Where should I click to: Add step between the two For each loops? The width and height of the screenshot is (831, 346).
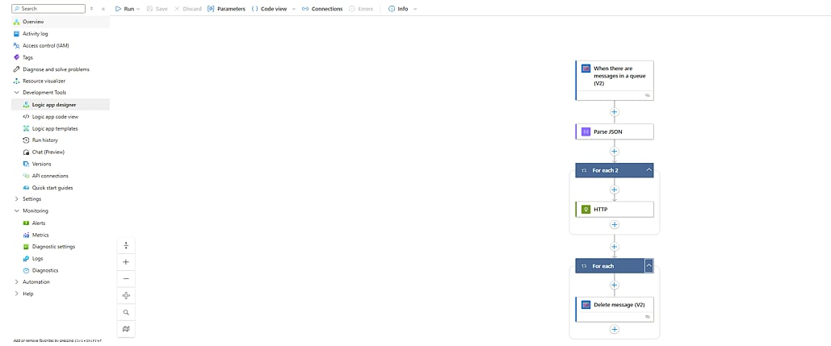pyautogui.click(x=615, y=247)
